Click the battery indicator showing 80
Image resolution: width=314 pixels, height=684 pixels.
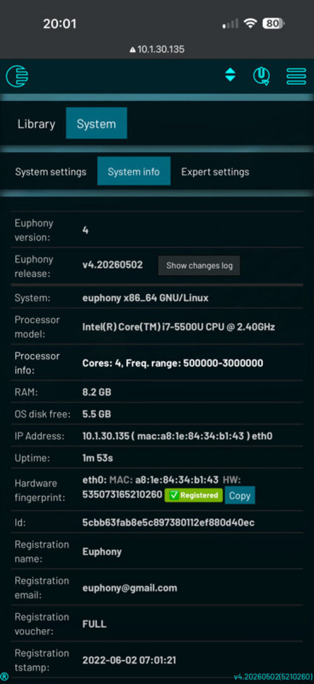pos(273,23)
